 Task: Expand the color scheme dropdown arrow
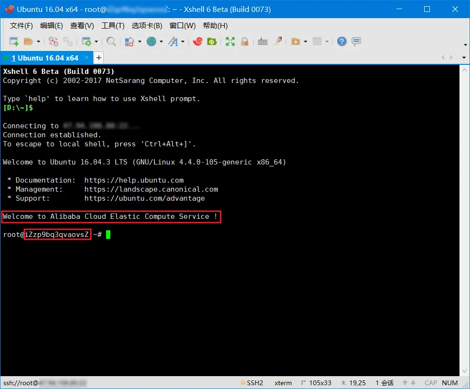(139, 41)
